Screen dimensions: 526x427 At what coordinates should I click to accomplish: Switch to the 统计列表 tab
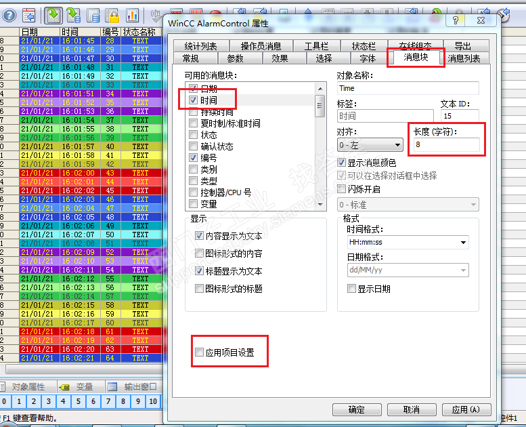(200, 46)
